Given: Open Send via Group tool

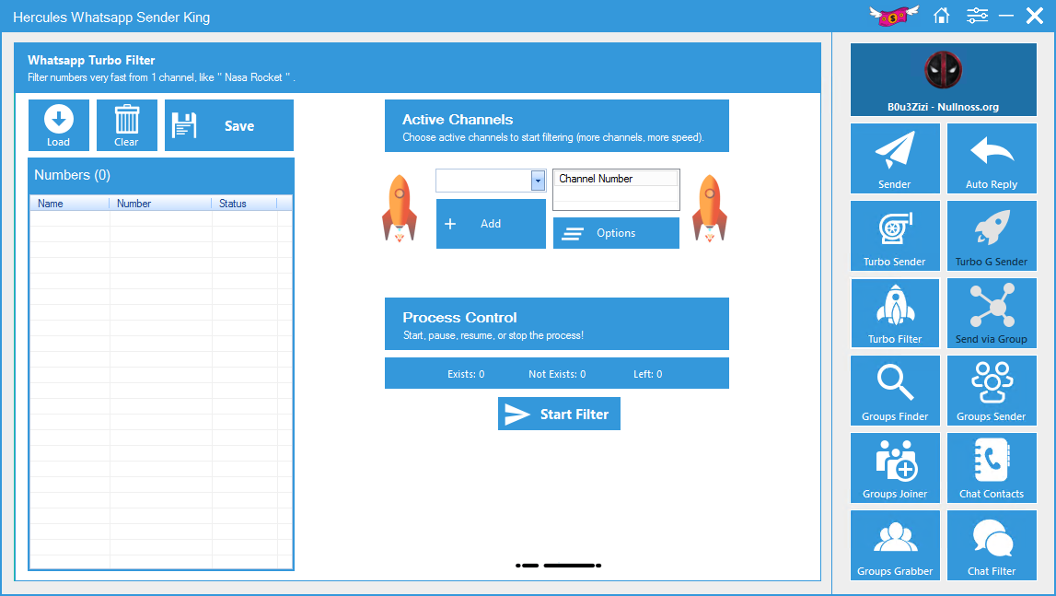Looking at the screenshot, I should pyautogui.click(x=992, y=313).
